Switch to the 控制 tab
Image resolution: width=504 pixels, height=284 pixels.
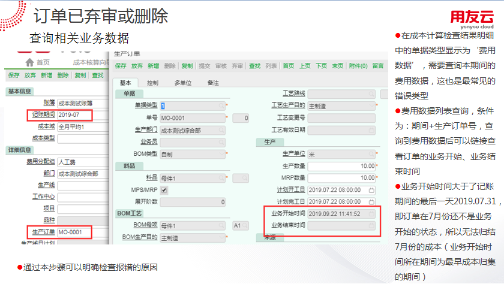152,83
